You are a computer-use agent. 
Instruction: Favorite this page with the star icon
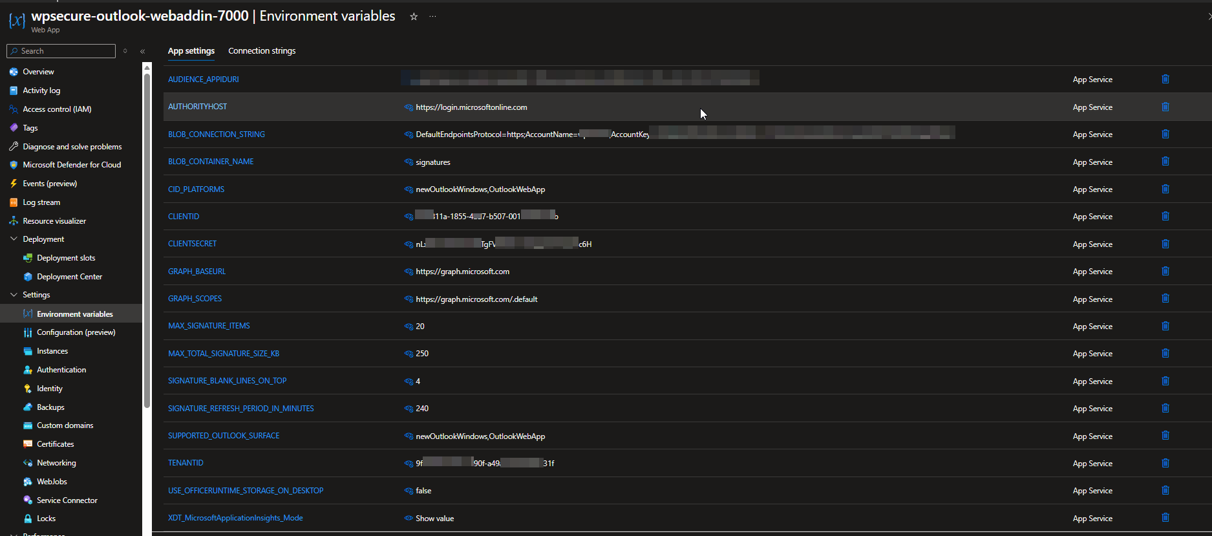coord(414,17)
